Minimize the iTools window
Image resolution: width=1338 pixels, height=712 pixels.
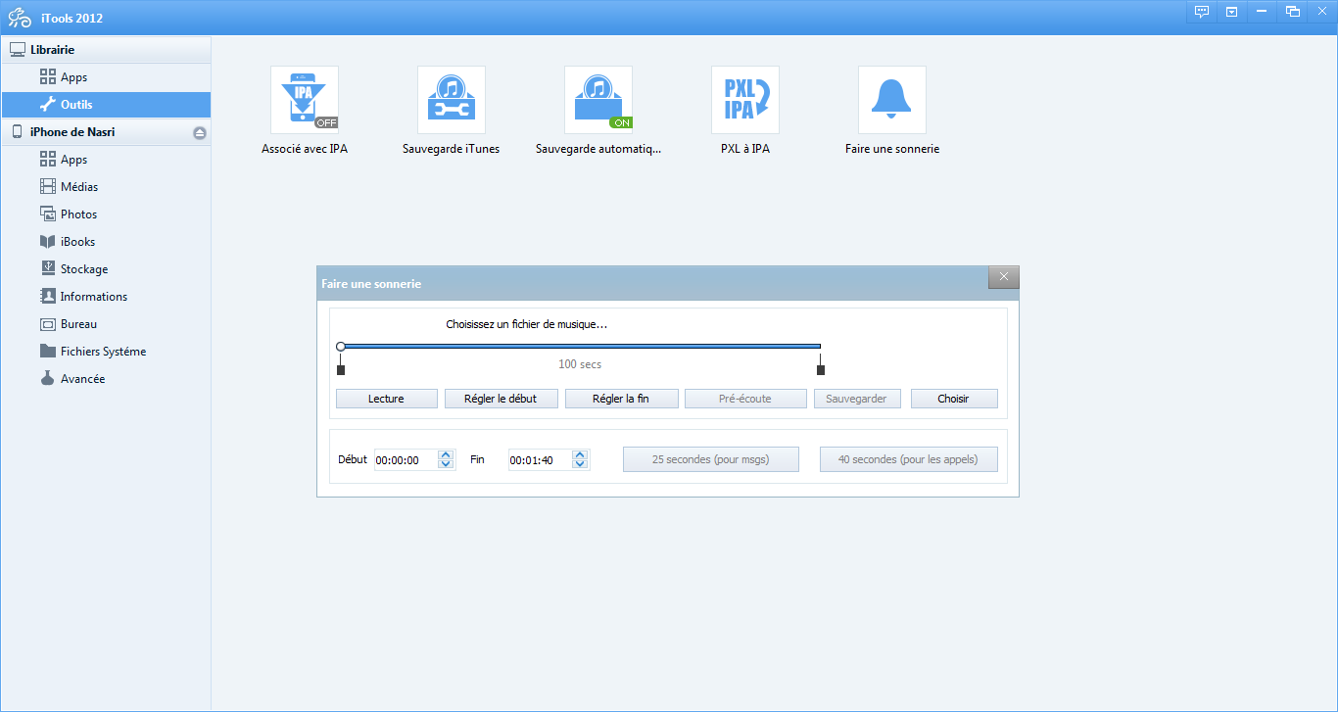coord(1261,12)
